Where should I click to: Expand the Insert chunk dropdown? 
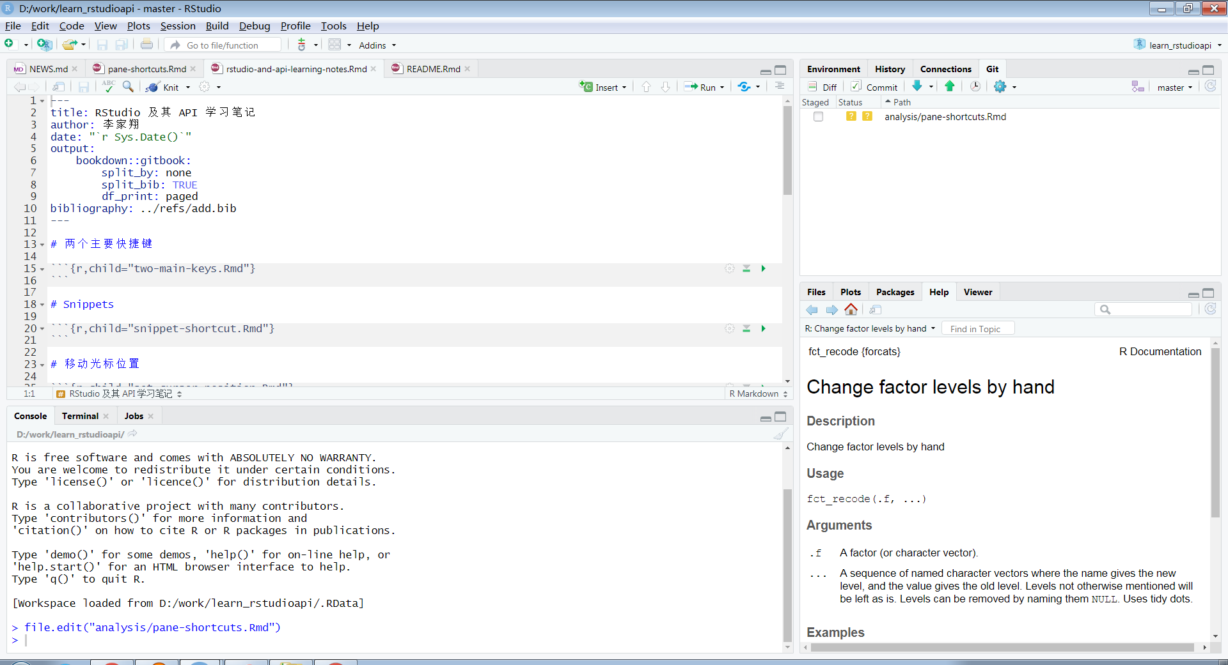[624, 88]
